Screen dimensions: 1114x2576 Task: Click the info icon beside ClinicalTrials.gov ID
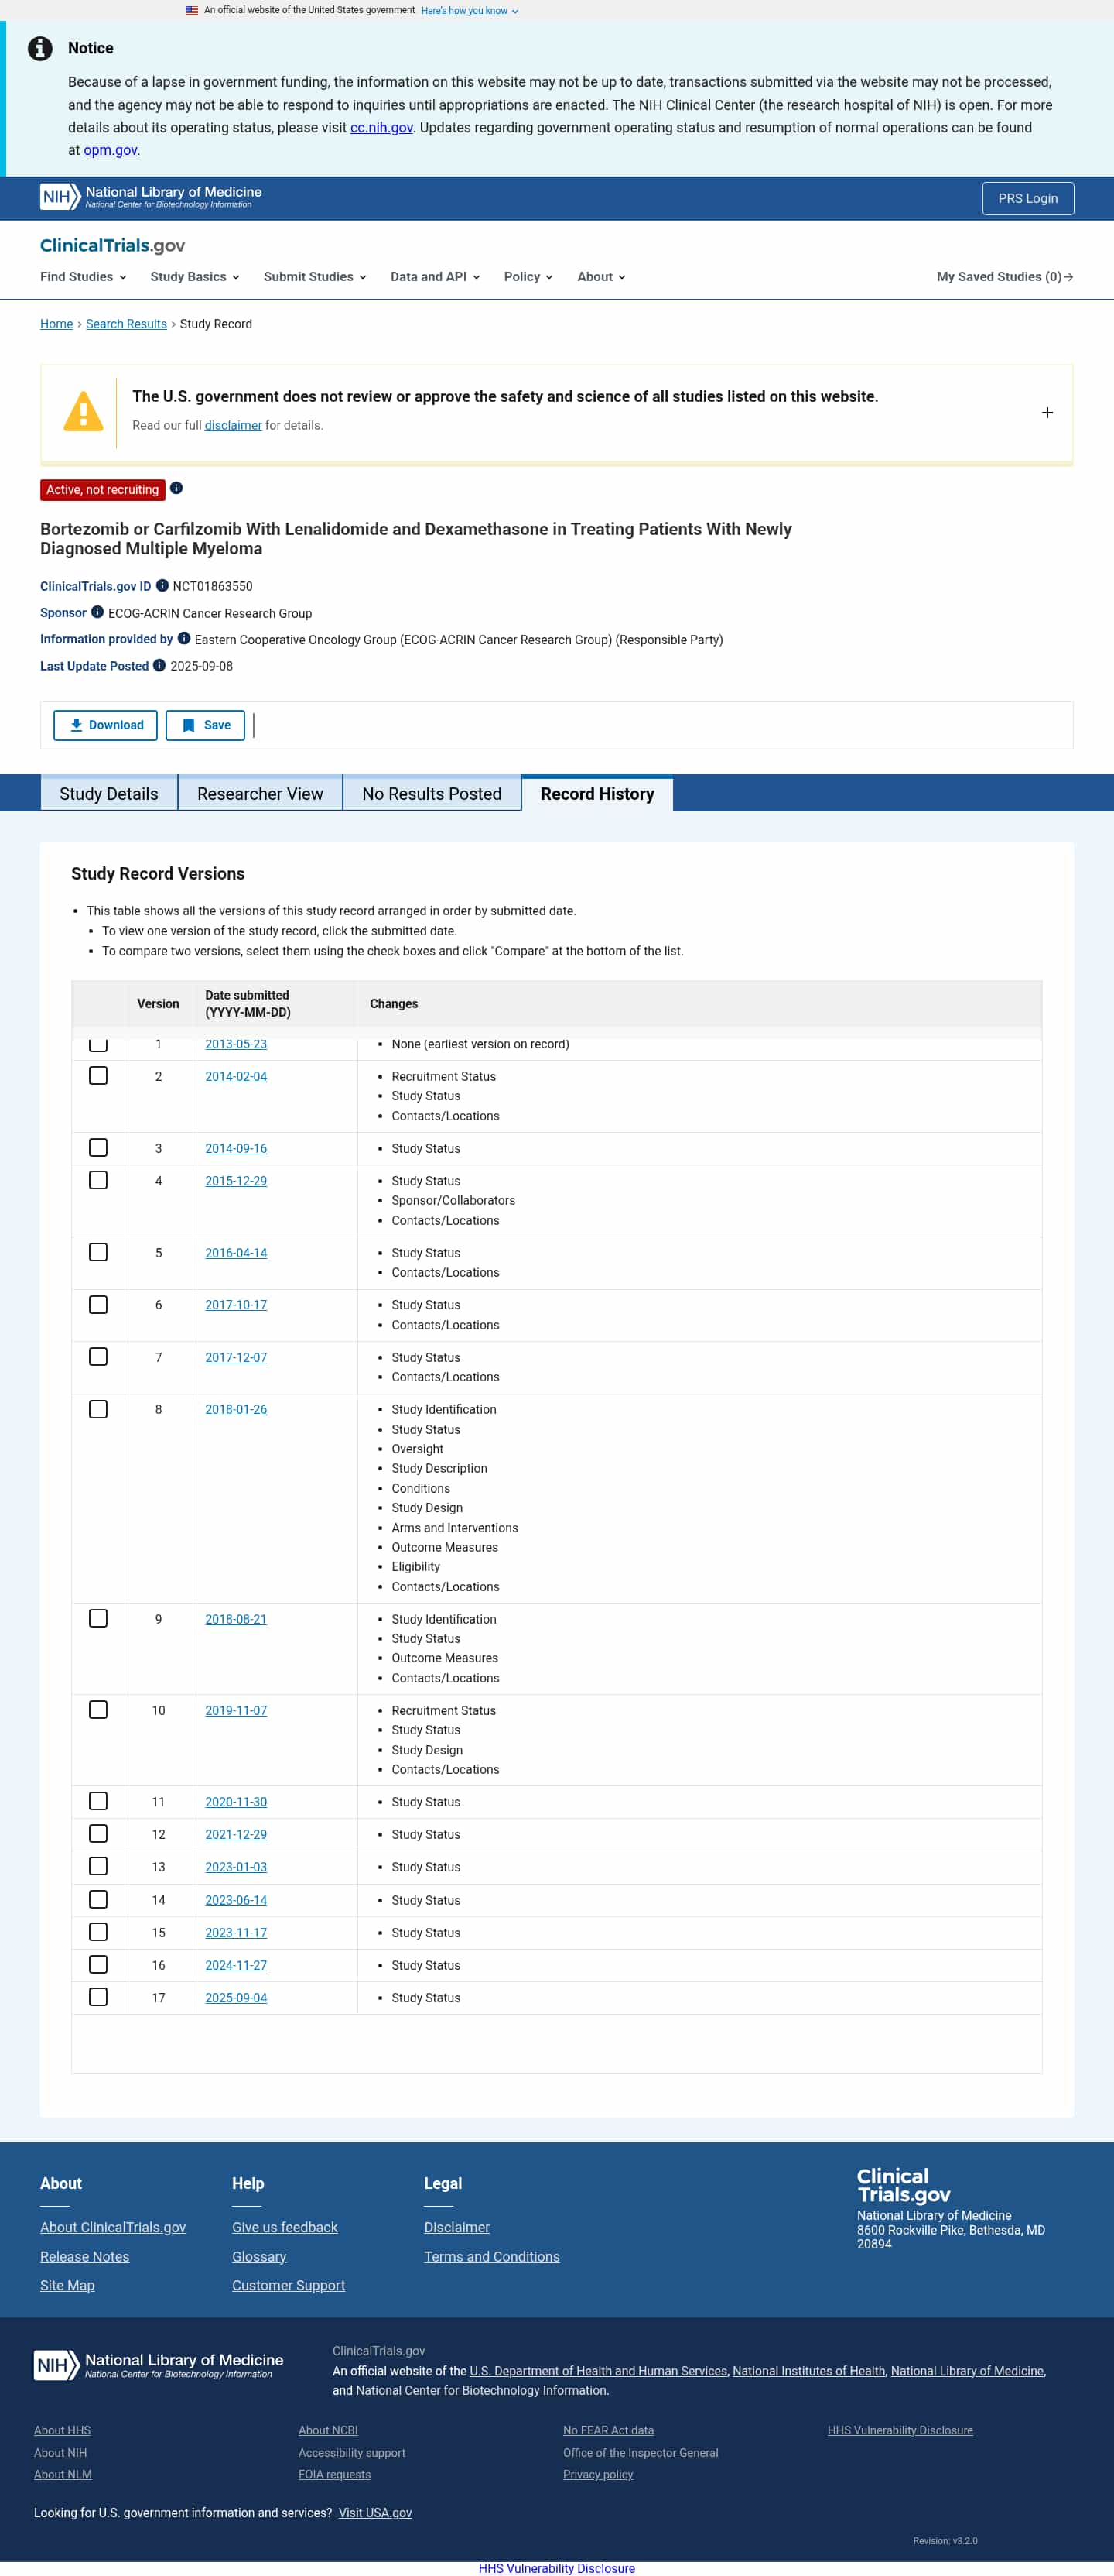pyautogui.click(x=162, y=586)
